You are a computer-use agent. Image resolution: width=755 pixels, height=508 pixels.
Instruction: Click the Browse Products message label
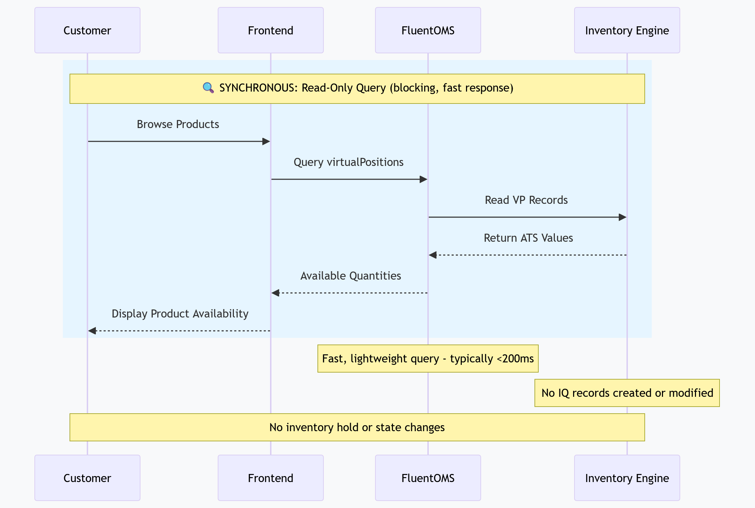[x=178, y=125]
